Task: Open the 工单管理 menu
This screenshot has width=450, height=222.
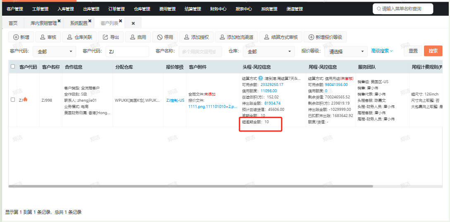Action: pyautogui.click(x=40, y=9)
